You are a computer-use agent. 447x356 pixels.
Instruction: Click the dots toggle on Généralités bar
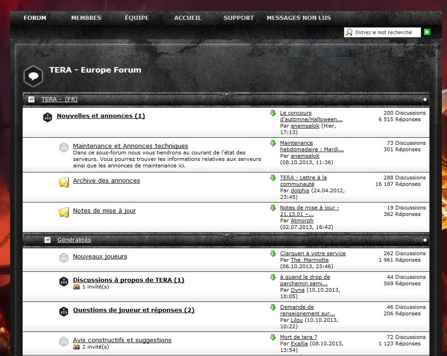coord(421,240)
